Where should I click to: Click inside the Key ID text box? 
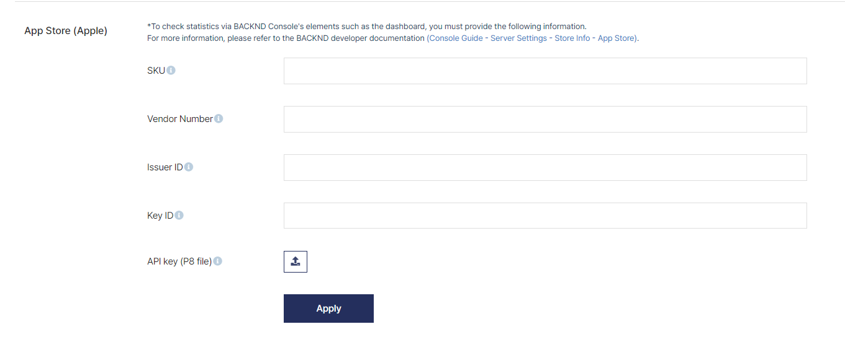545,216
